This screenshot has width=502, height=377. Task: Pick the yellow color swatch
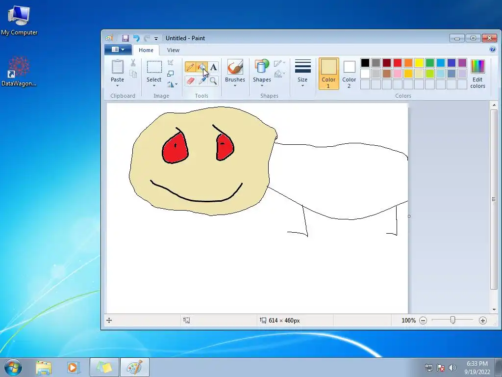click(x=419, y=62)
